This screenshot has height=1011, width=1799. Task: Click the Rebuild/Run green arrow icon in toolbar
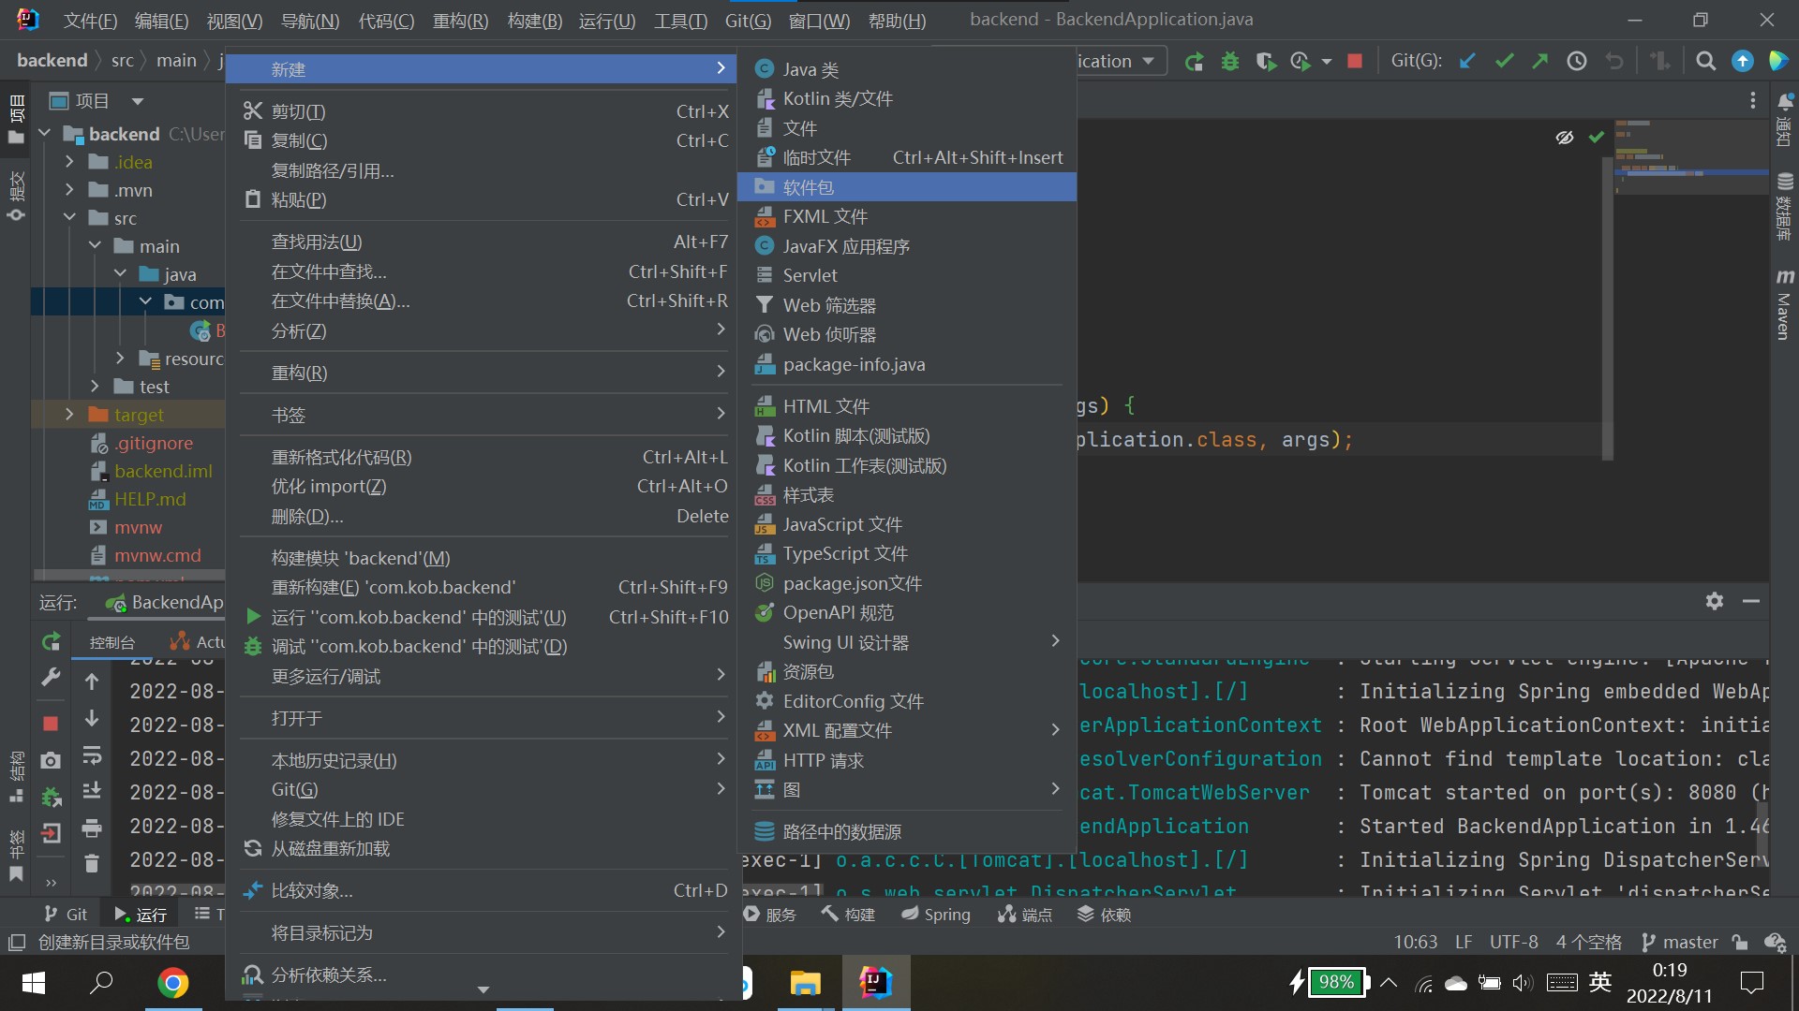tap(1194, 62)
